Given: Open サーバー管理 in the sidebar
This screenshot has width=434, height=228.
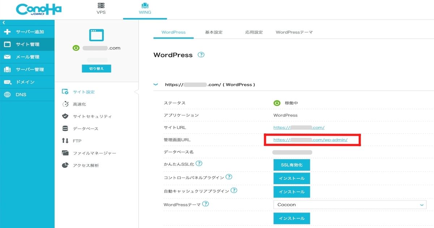Looking at the screenshot, I should tap(27, 69).
